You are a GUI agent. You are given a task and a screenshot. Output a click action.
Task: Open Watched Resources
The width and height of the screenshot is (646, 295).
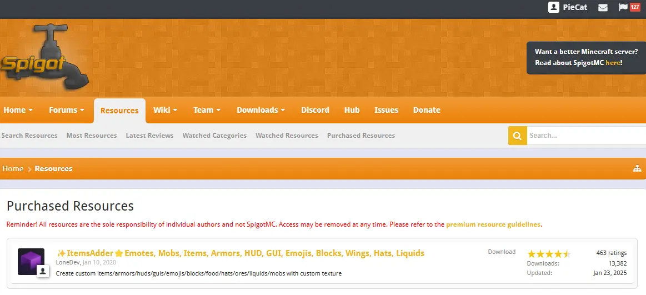coord(287,136)
